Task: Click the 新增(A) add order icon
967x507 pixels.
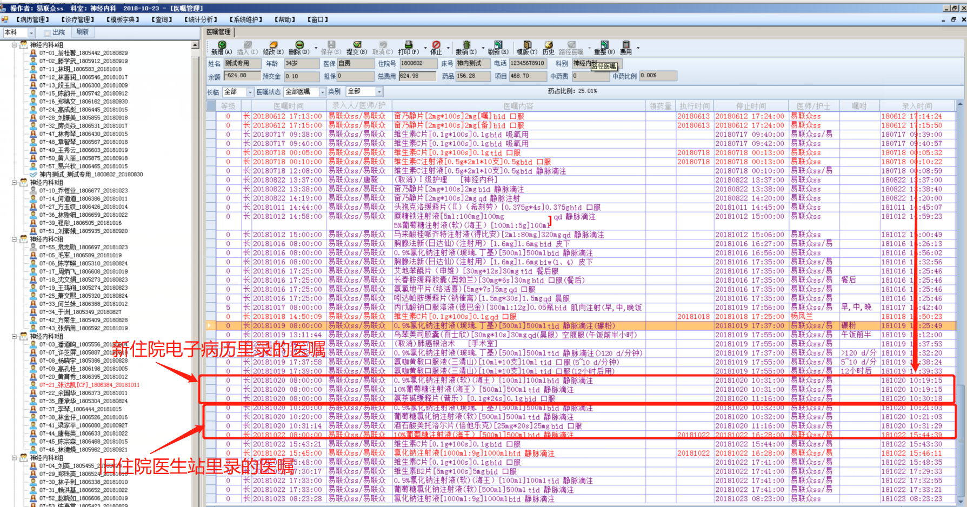Action: [222, 45]
